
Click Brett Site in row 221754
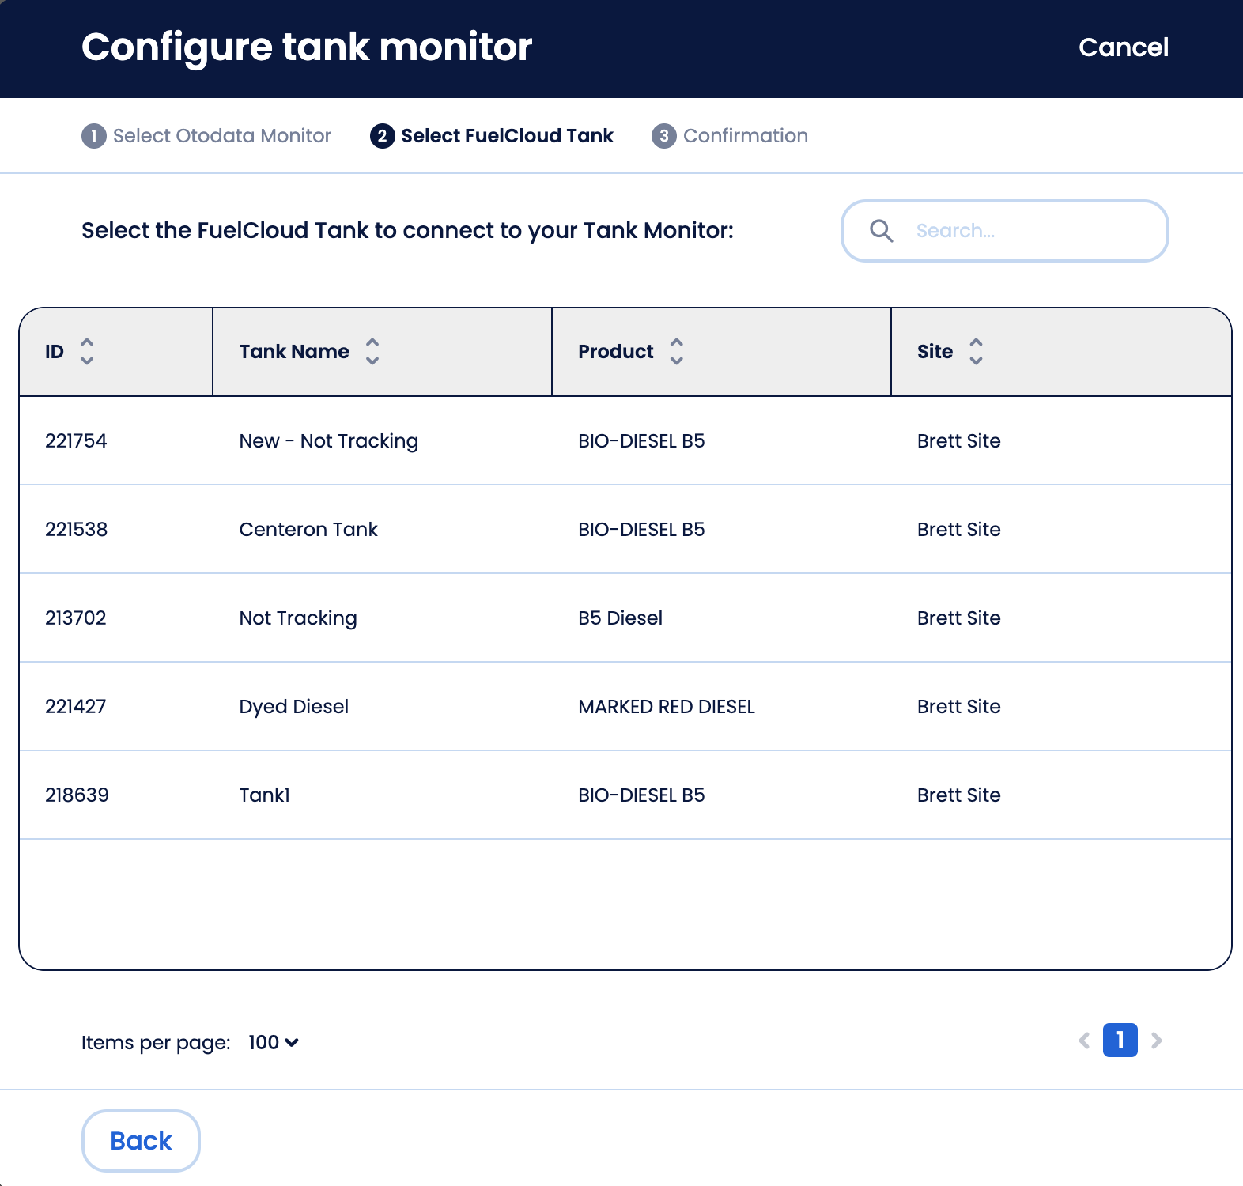(x=959, y=441)
